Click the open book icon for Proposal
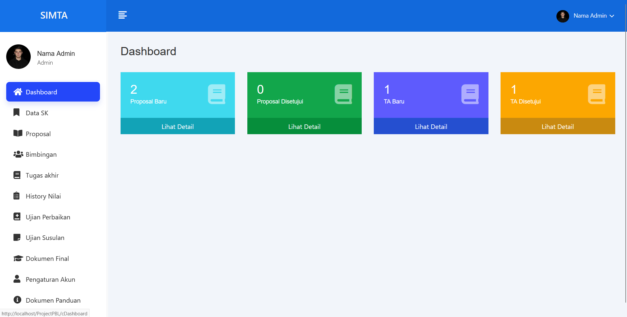 [x=18, y=133]
